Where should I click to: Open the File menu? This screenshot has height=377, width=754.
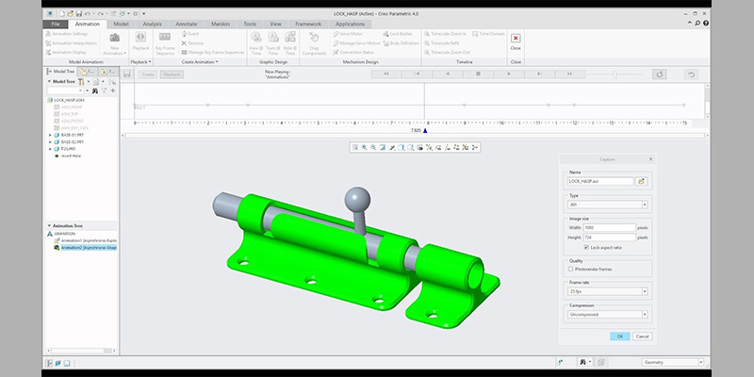56,24
